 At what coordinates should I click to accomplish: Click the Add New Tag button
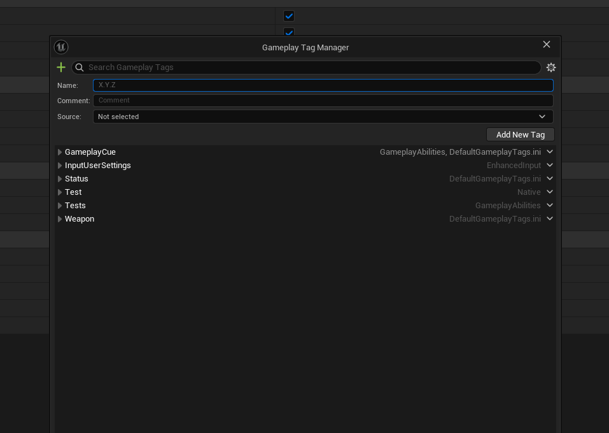click(520, 134)
